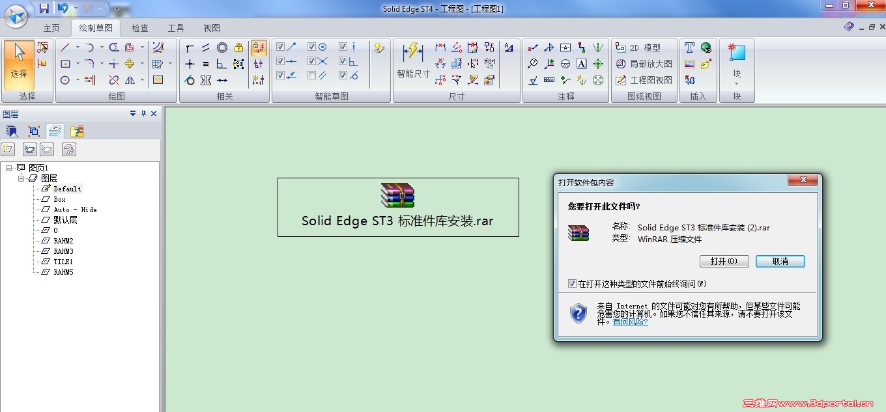
Task: Open the 图层 panel options dropdown arrow
Action: pos(133,113)
